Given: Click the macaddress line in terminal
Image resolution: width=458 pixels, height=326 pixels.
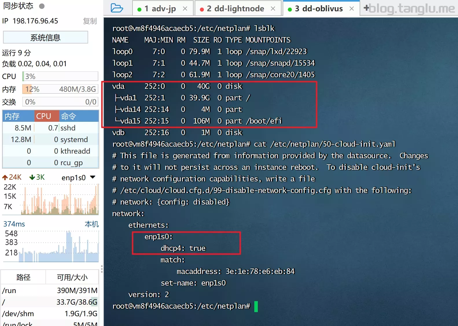Looking at the screenshot, I should [236, 271].
